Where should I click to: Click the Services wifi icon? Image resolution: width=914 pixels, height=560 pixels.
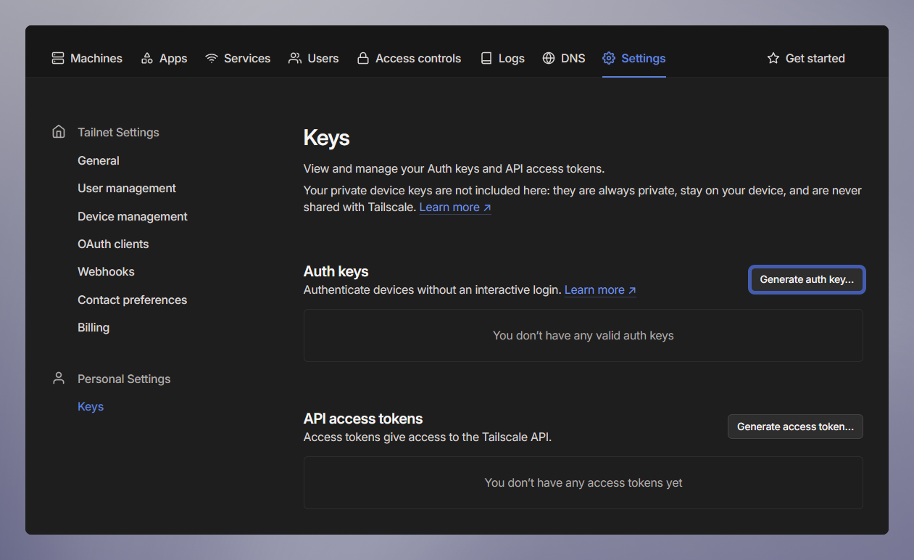pos(212,58)
